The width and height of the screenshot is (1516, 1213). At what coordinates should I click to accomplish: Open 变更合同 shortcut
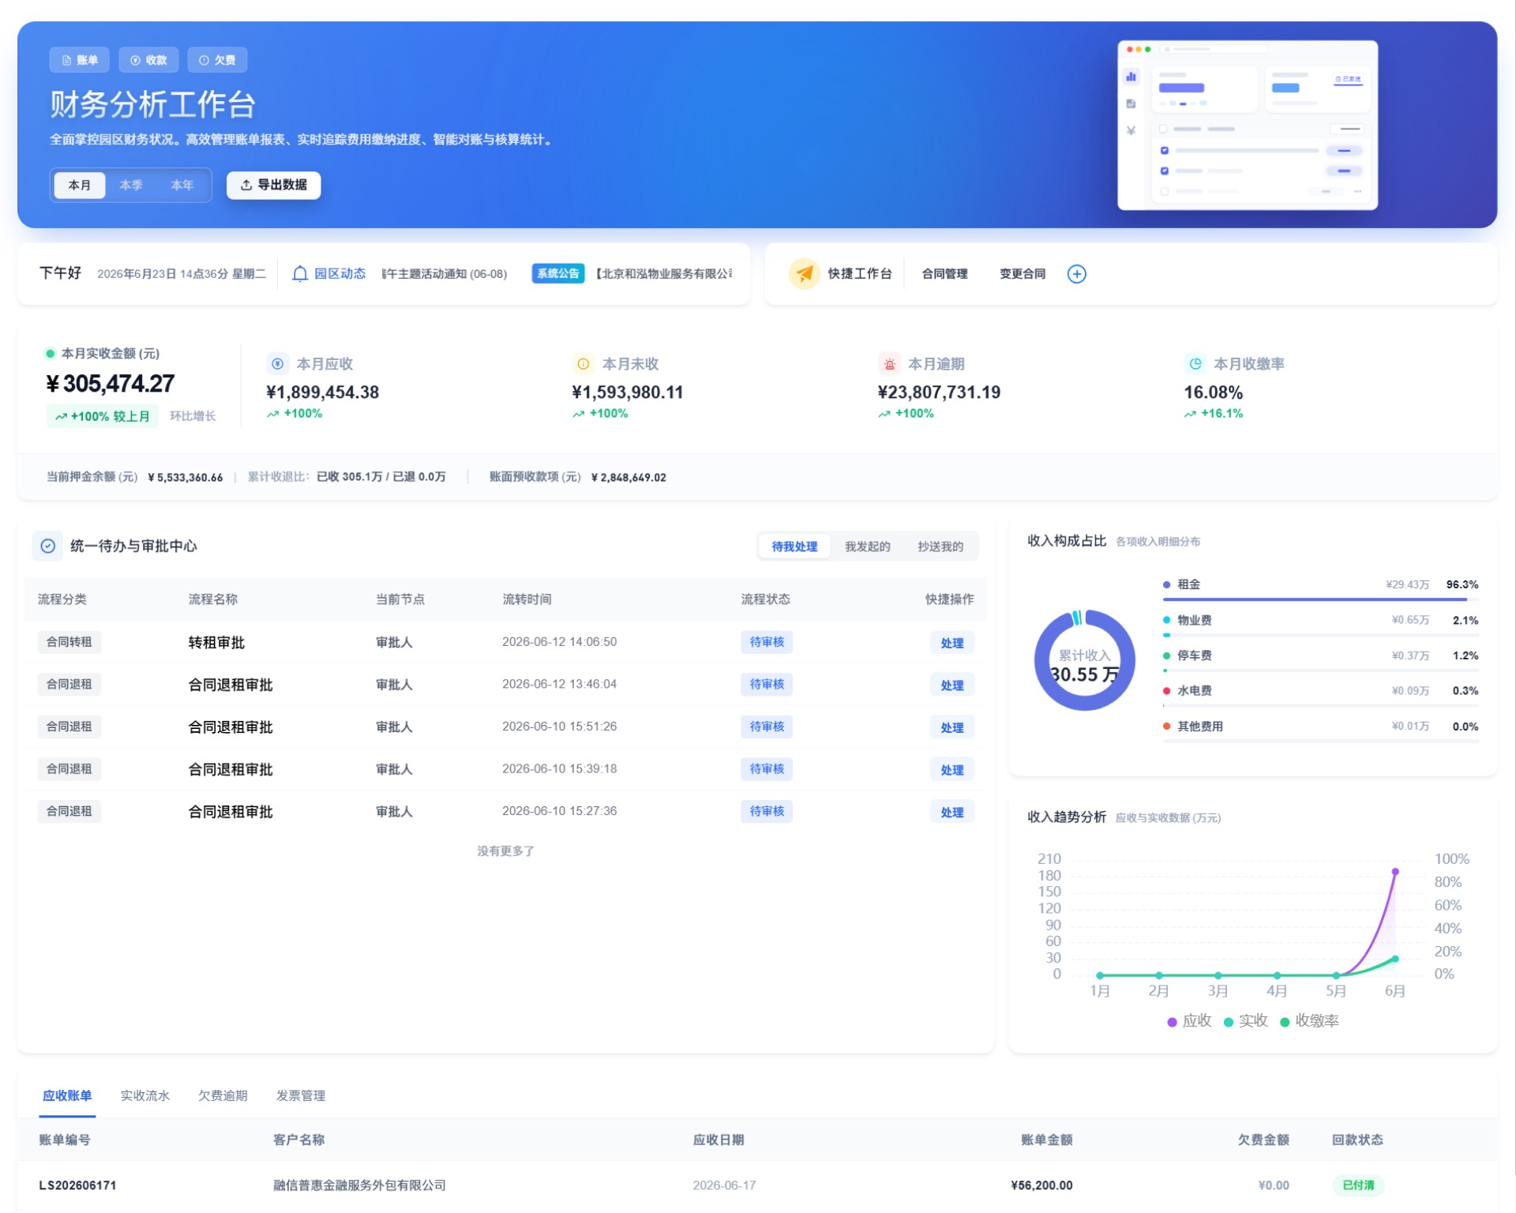tap(1023, 274)
